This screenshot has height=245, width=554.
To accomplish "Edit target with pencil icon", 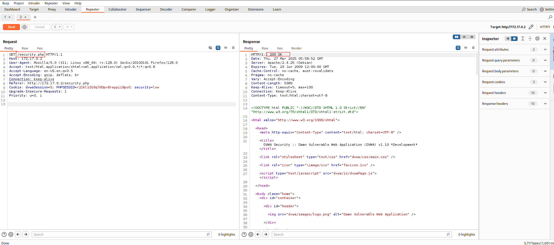I will click(x=531, y=27).
